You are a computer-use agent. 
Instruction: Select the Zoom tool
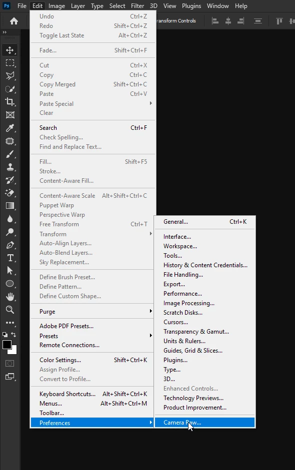tap(10, 310)
